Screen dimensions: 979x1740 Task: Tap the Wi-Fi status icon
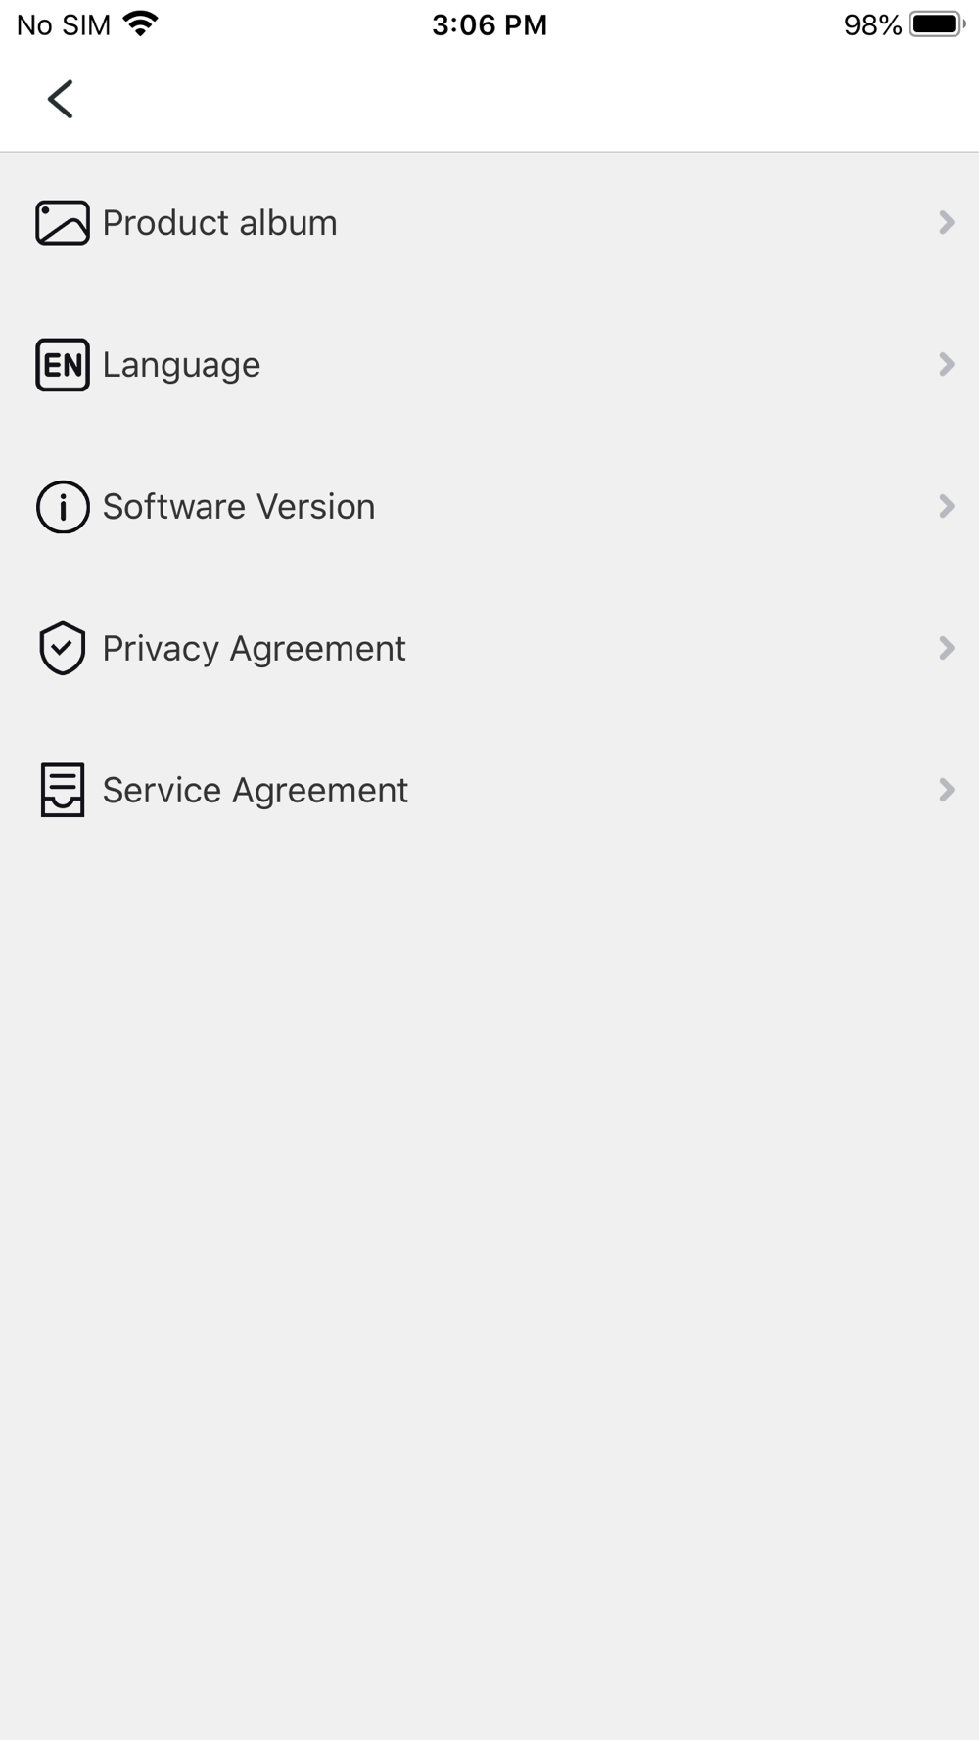coord(141,24)
